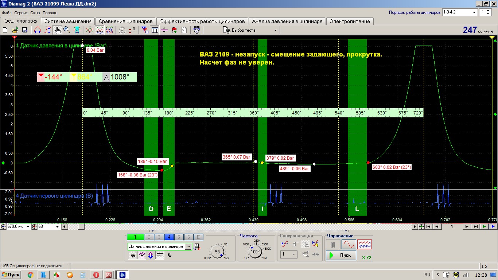Viewport: 498px width, 280px height.
Task: Open the Файл menu
Action: click(x=7, y=12)
